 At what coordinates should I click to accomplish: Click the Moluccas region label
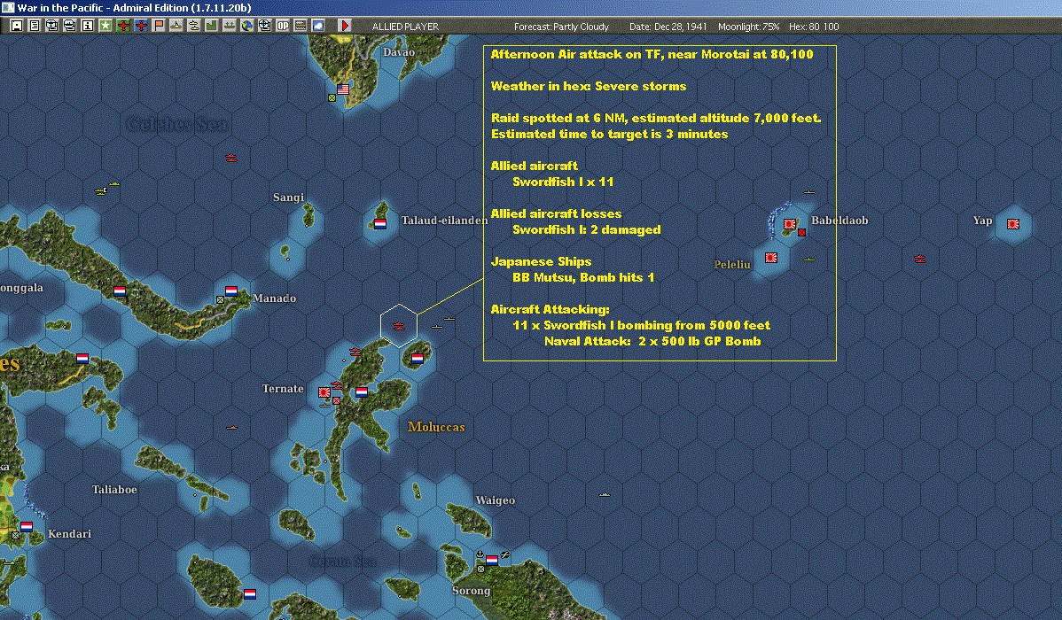click(x=436, y=427)
